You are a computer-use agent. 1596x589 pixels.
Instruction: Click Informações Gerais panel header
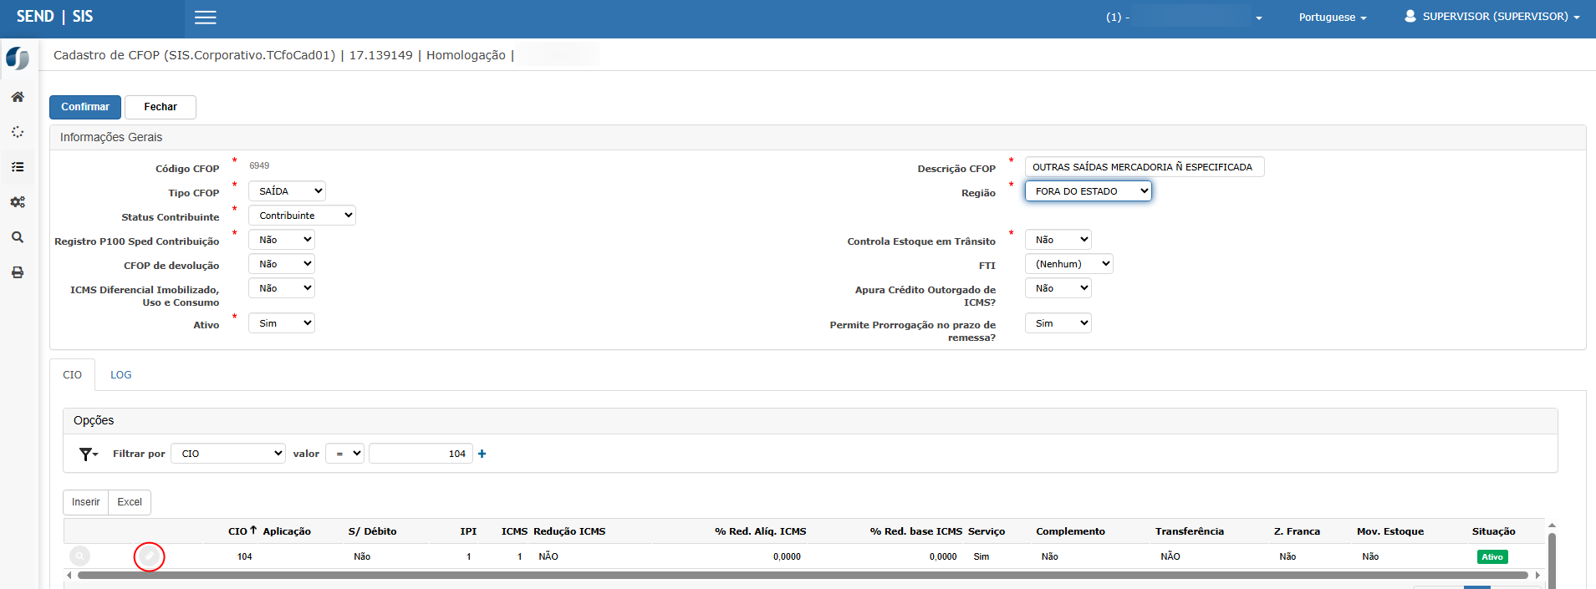818,137
